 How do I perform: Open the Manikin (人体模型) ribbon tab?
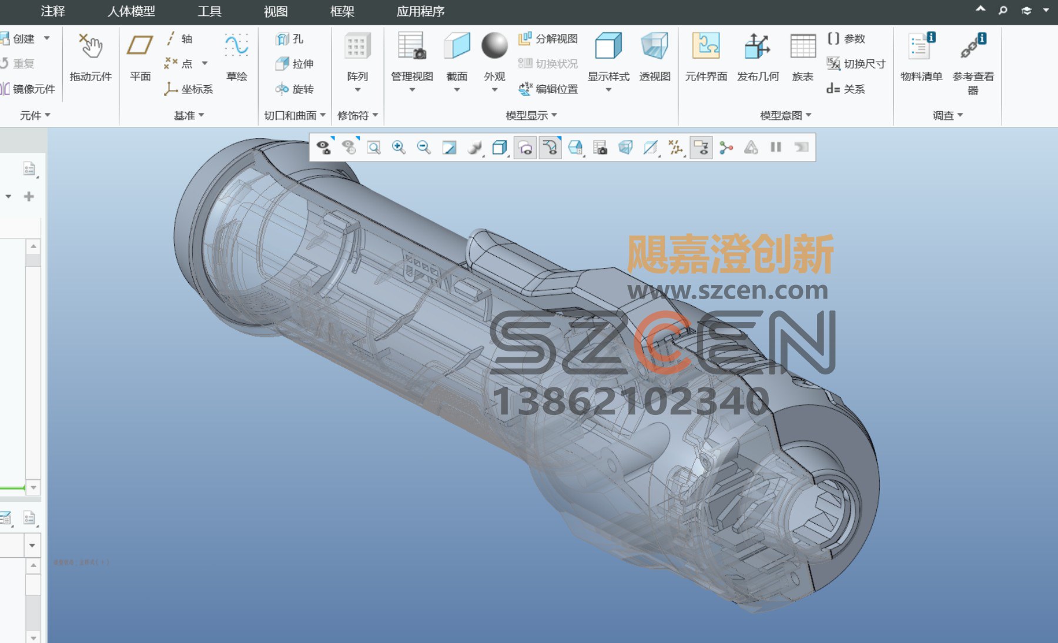131,11
